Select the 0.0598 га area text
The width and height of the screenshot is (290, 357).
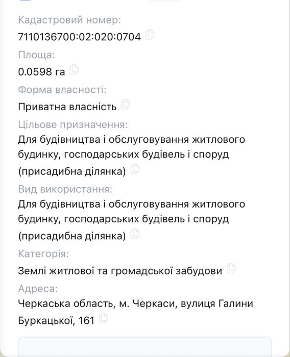pyautogui.click(x=41, y=72)
